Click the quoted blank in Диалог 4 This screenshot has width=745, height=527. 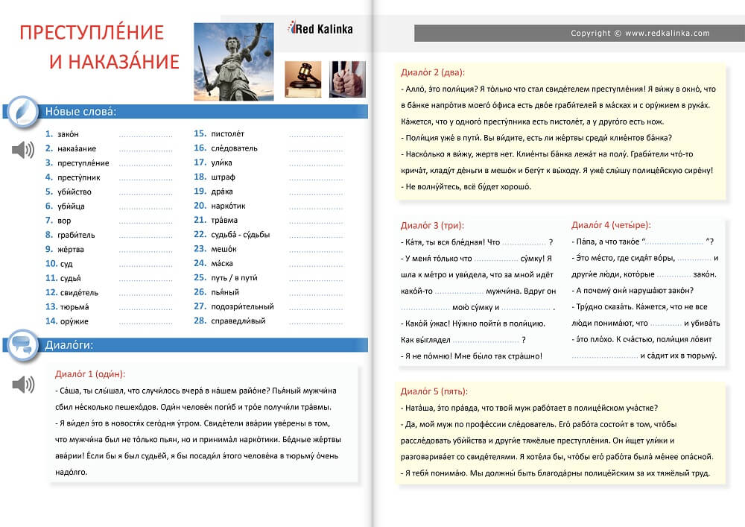(x=673, y=242)
